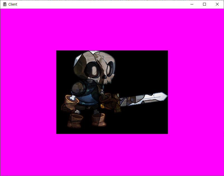This screenshot has width=224, height=176.
Task: Click the Client title text
Action: coord(13,4)
